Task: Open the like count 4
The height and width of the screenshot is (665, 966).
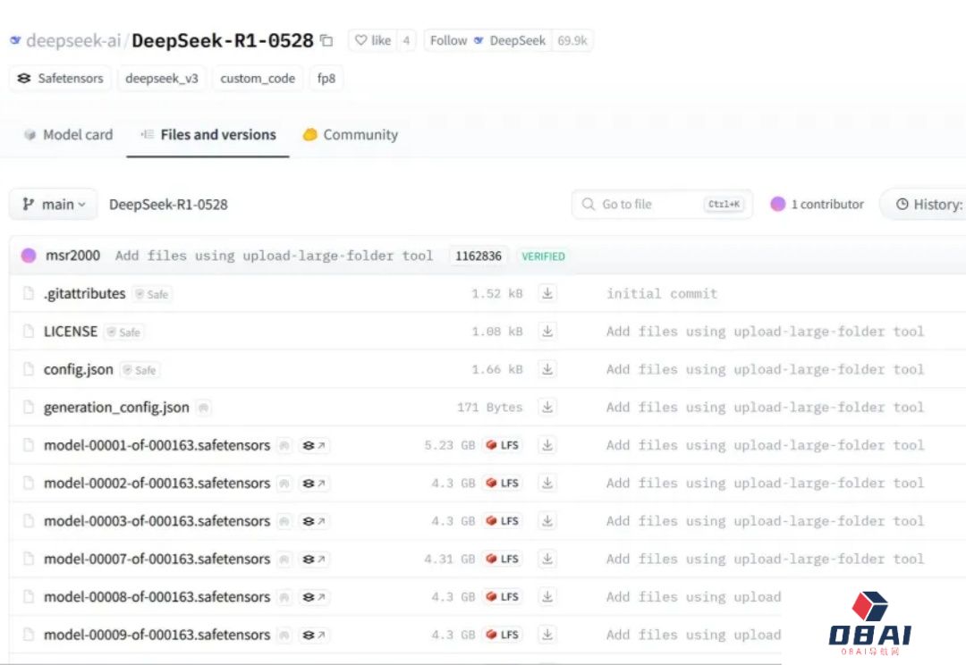Action: pos(406,40)
